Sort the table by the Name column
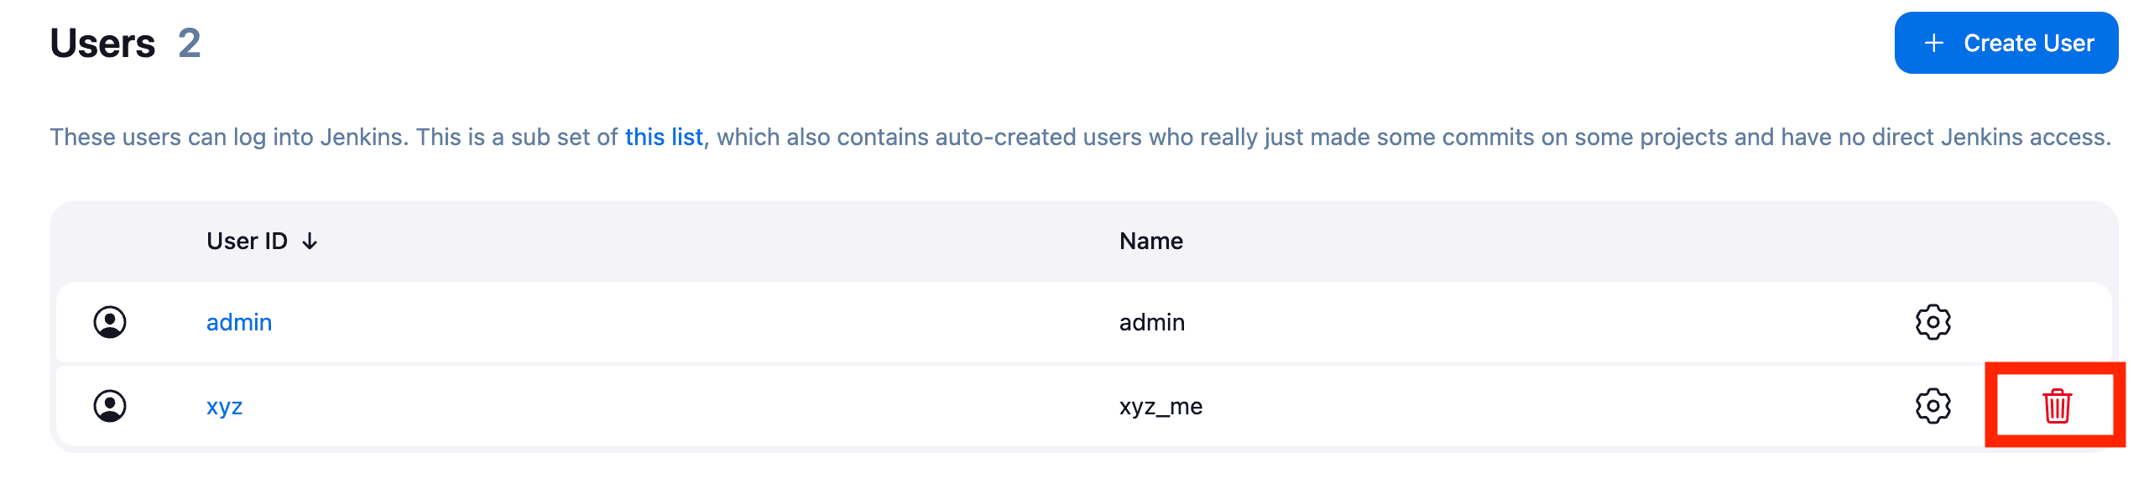 point(1151,241)
